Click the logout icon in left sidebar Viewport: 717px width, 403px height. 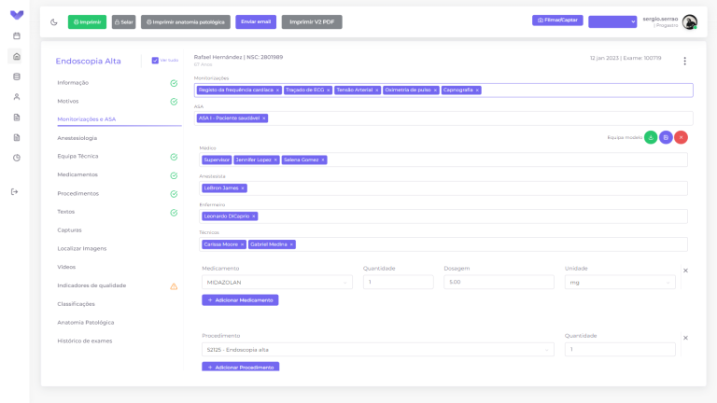[x=15, y=192]
